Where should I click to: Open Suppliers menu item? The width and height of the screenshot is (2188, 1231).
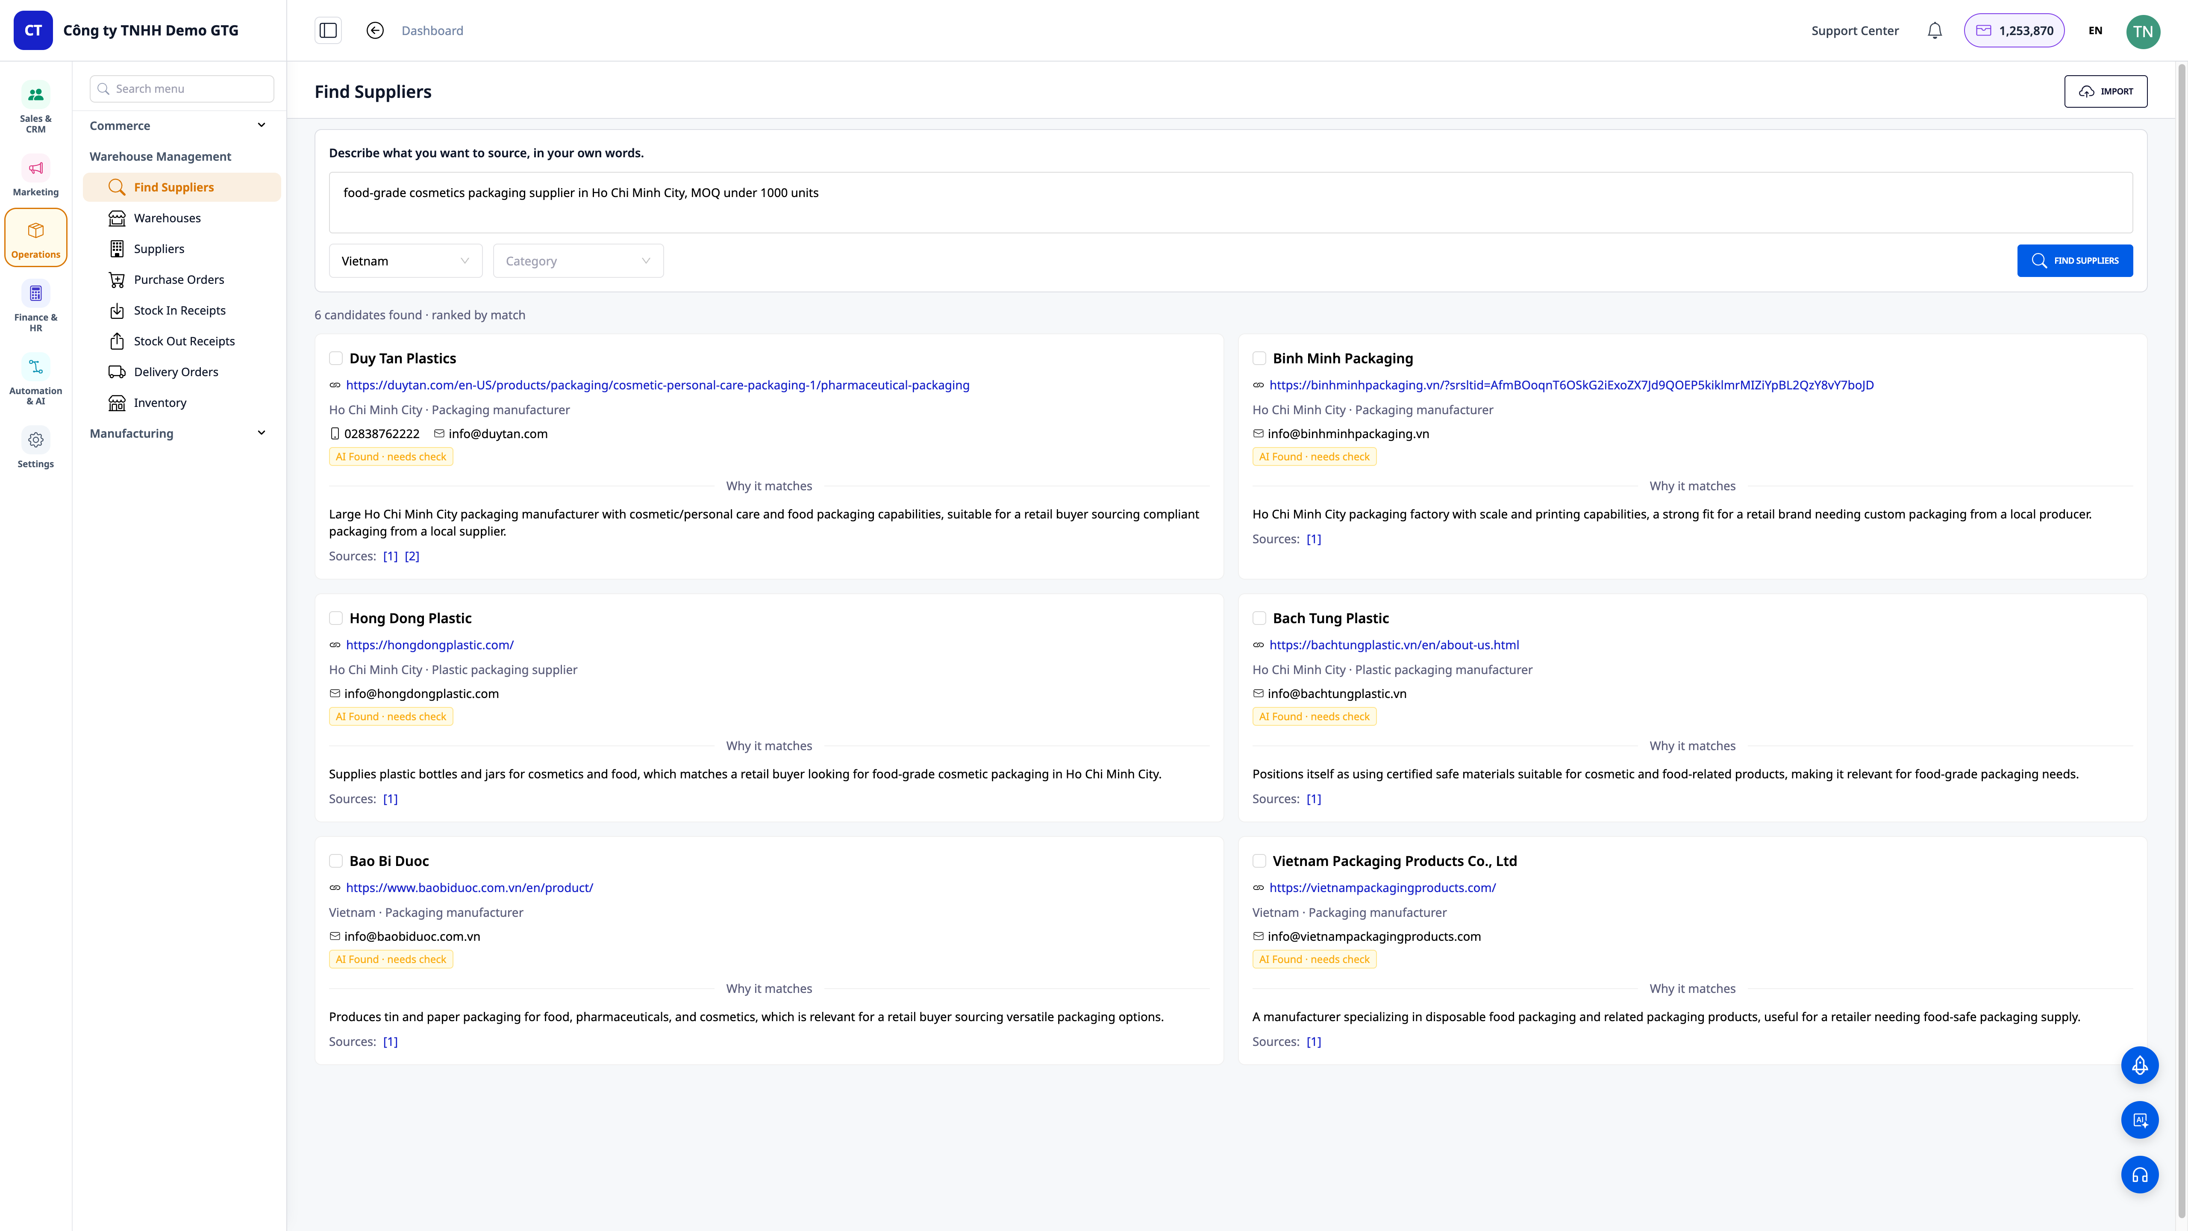point(182,249)
